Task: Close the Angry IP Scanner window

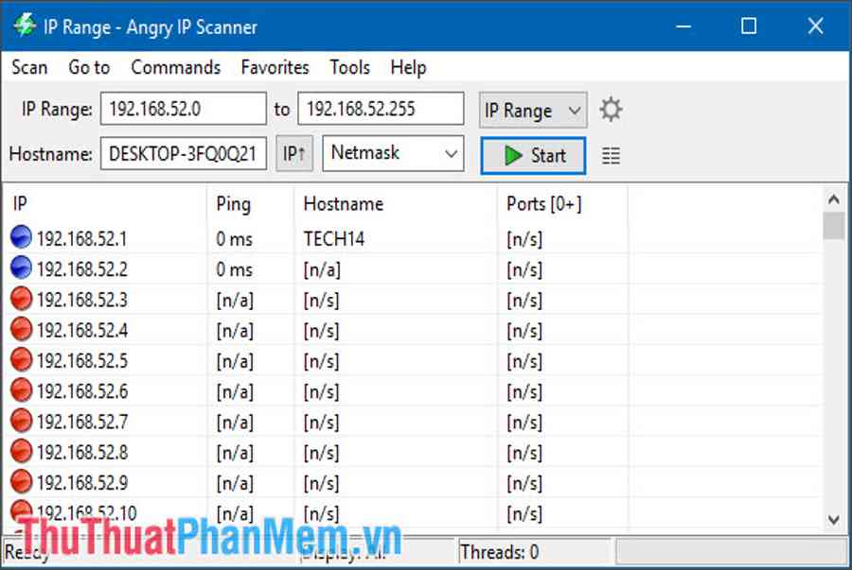Action: tap(815, 26)
